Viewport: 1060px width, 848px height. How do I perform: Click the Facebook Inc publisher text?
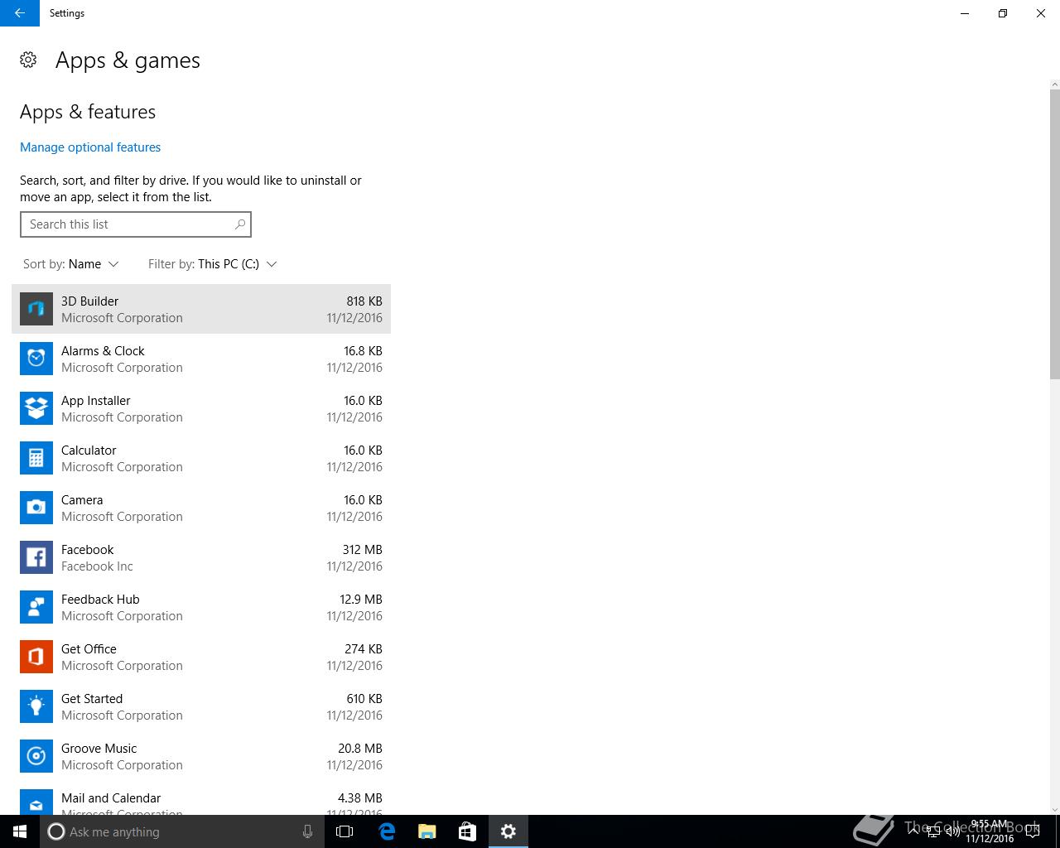tap(97, 566)
